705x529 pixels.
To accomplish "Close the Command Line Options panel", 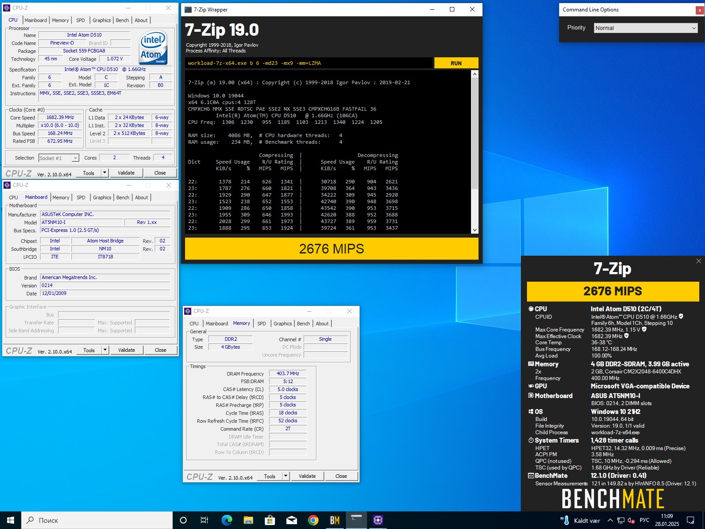I will (x=700, y=10).
